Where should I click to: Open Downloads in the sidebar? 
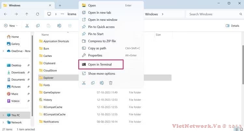pyautogui.click(x=18, y=72)
